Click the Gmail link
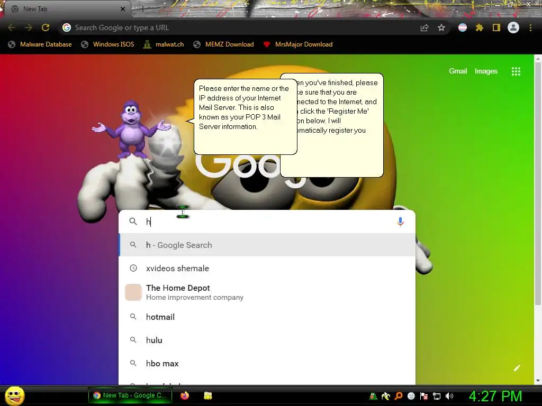Viewport: 542px width, 406px height. click(458, 71)
